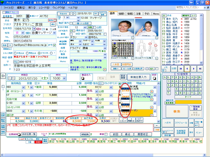Viewport: 210px width, 157px height.
Task: Select 男性のみ staff radio button
Action: click(x=27, y=53)
